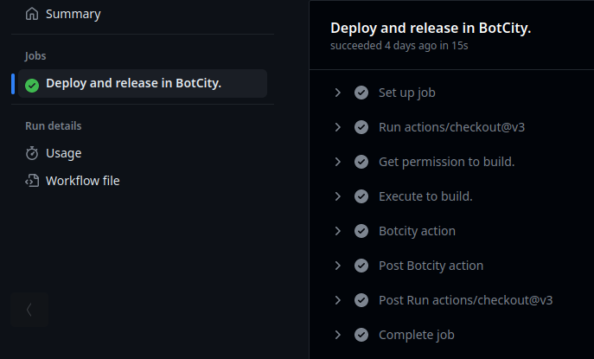Screen dimensions: 594x359
Task: Expand the Run actions/checkout@v3 step
Action: point(338,127)
